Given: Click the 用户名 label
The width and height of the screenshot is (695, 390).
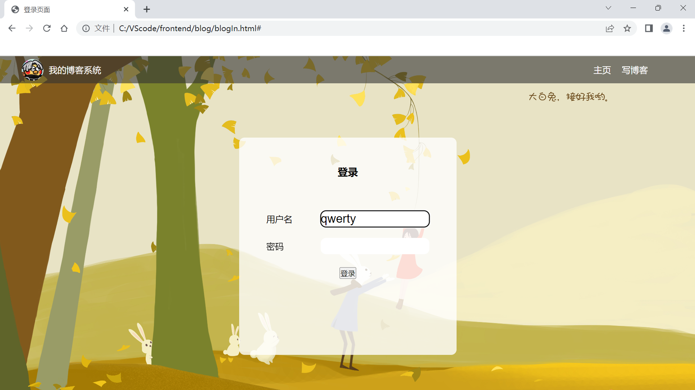Looking at the screenshot, I should (279, 219).
